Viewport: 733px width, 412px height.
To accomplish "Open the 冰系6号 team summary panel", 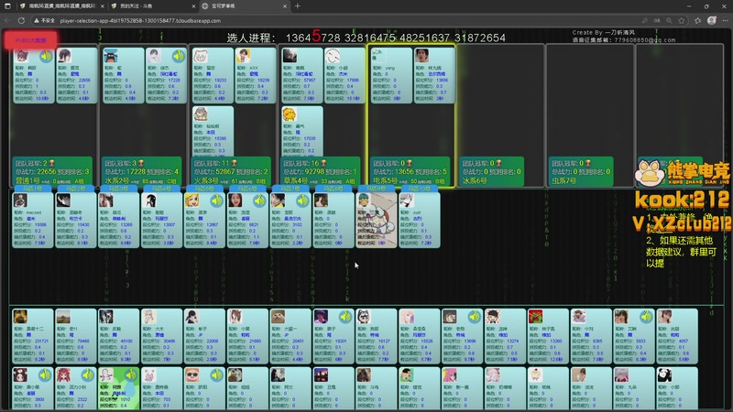I will pos(491,171).
